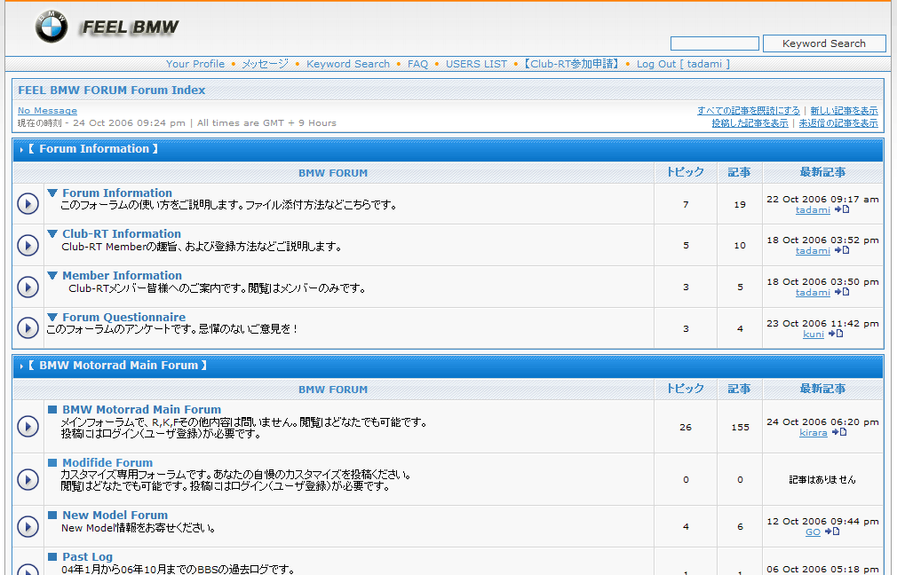Open the Forum Questionnaire forum link

tap(124, 317)
